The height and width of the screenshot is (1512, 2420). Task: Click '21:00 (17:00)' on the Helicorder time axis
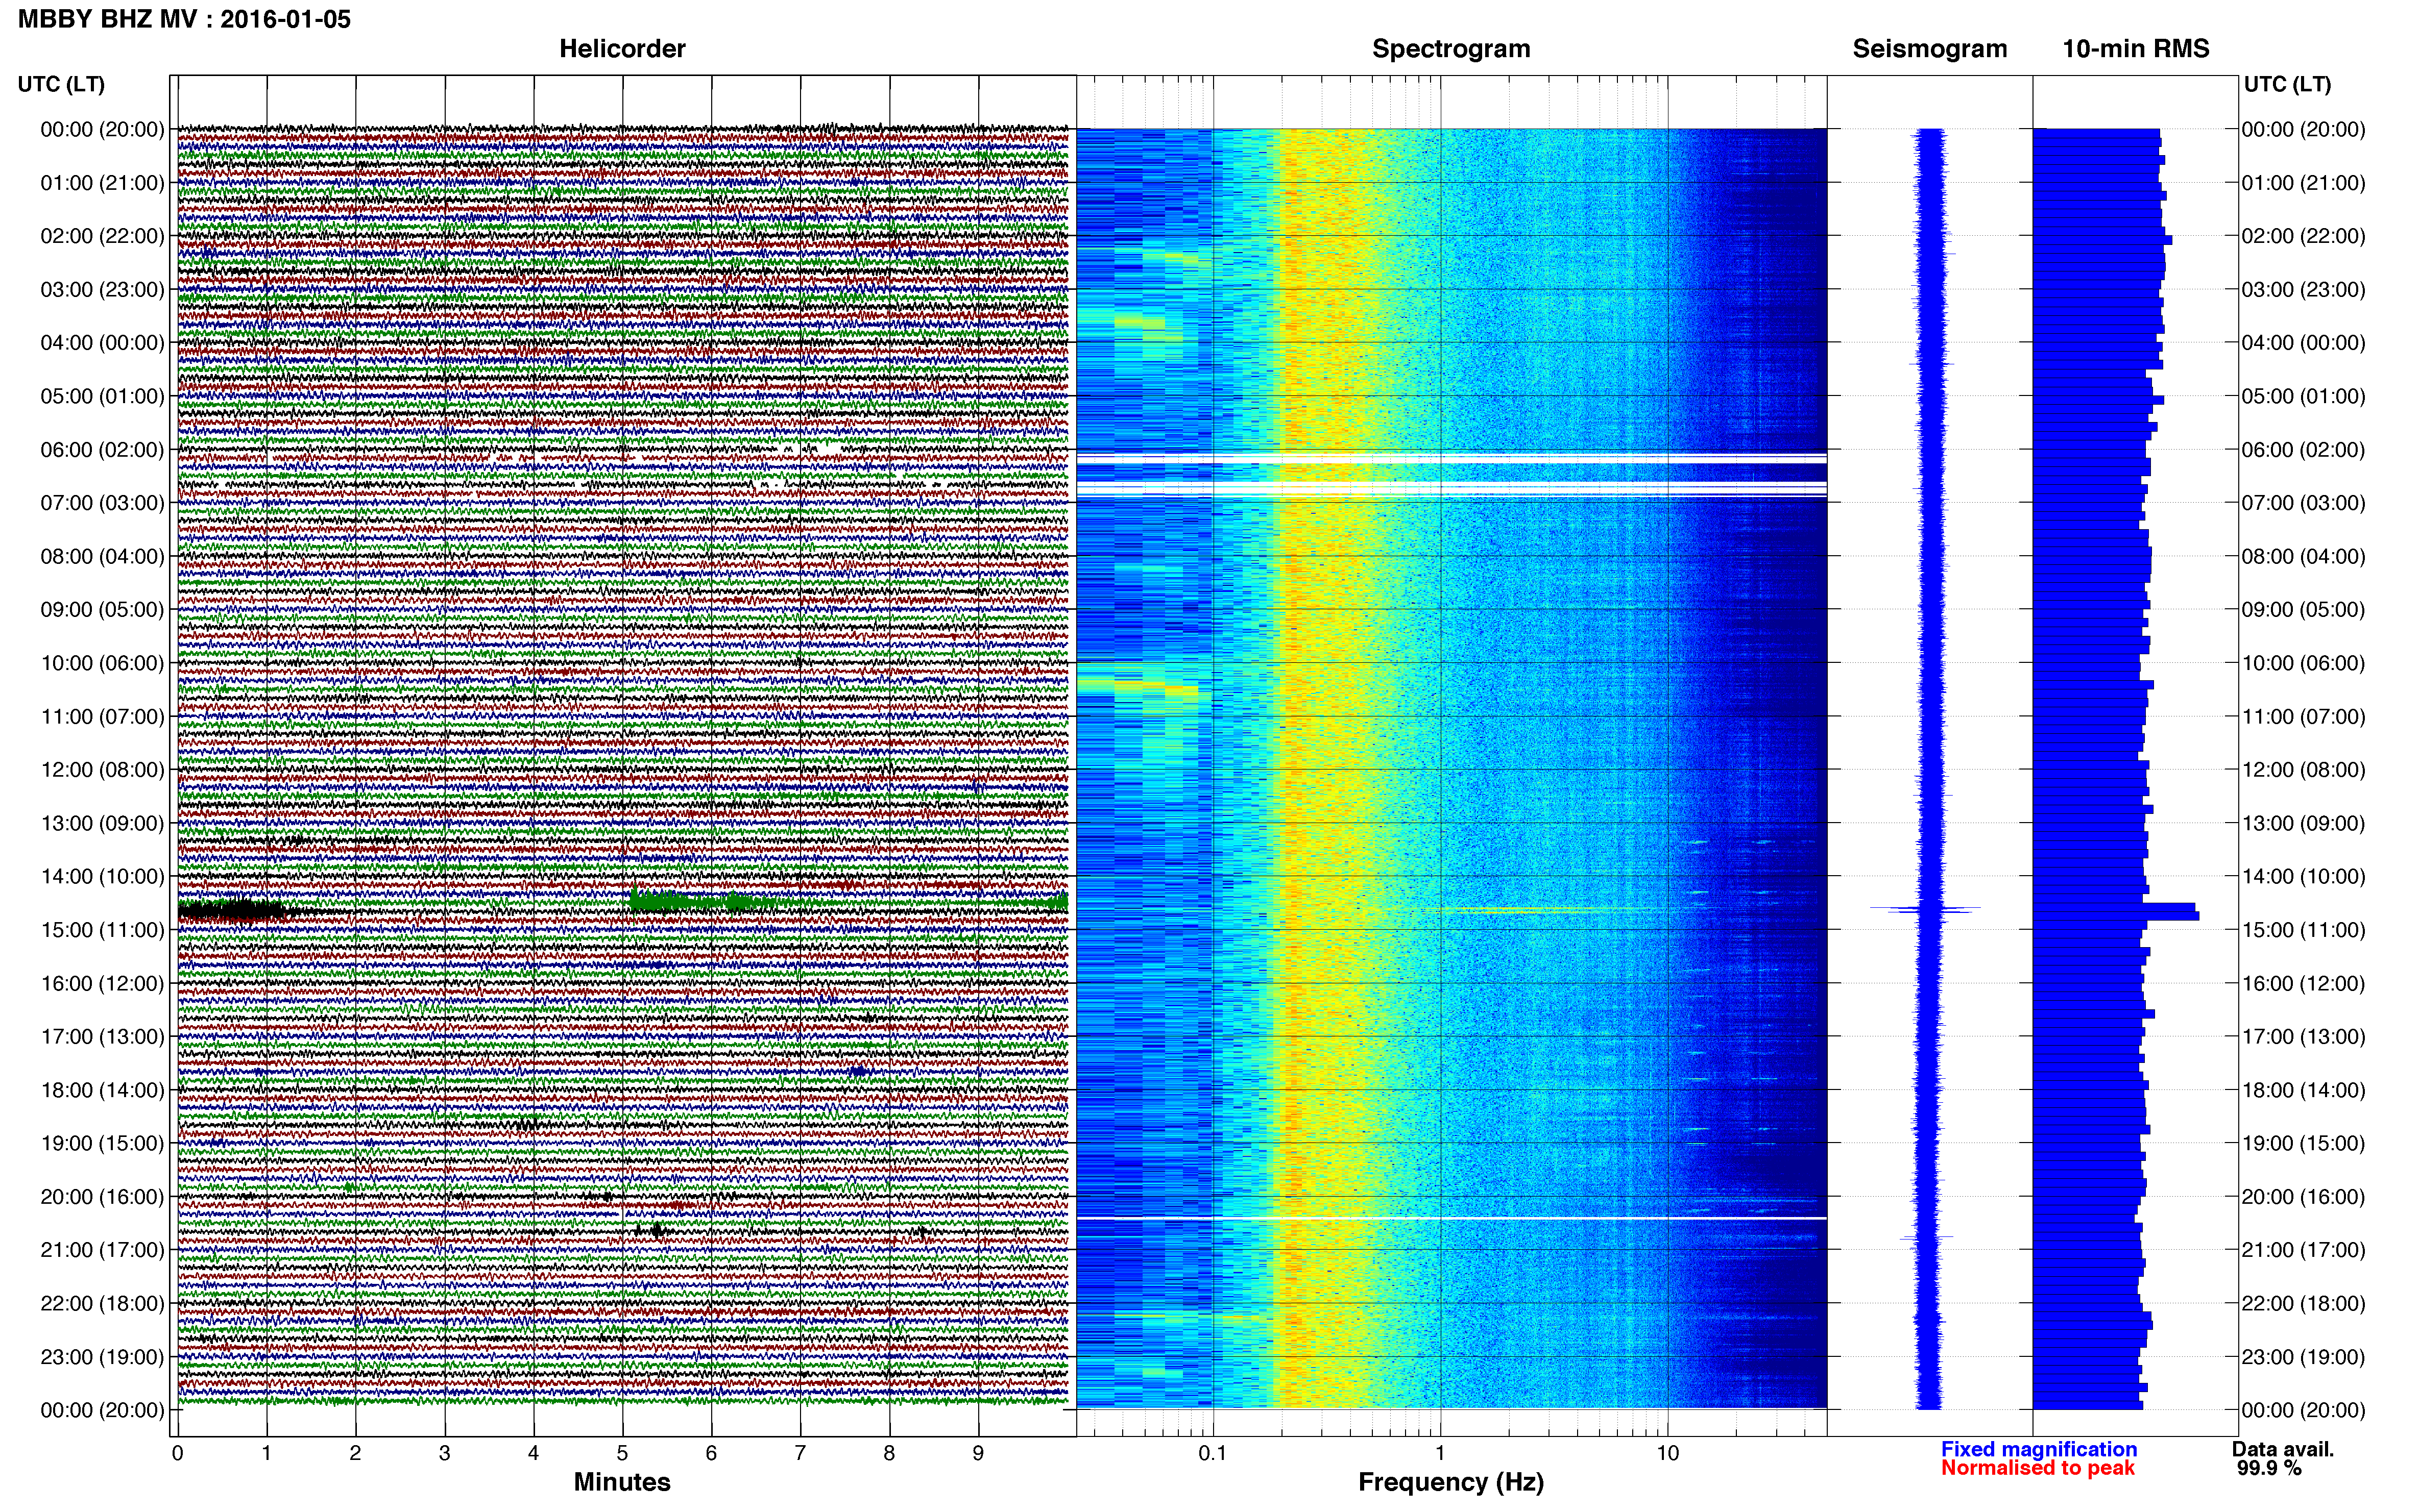pos(102,1250)
